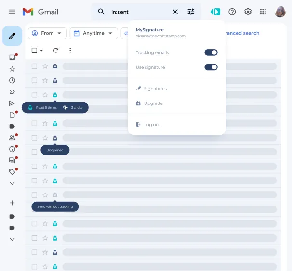Viewport: 292px width, 271px height.
Task: Tick checkbox in row above Read 5 times tooltip
Action: [x=34, y=95]
